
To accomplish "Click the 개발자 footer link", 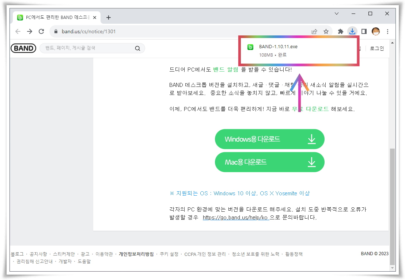I will coord(65,261).
